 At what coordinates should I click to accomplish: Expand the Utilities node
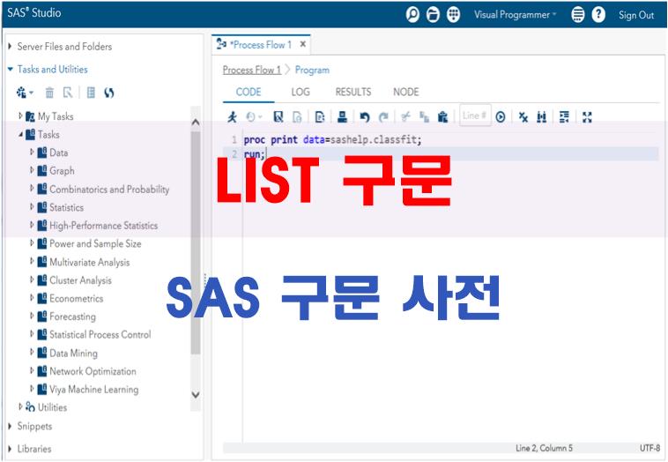(20, 407)
